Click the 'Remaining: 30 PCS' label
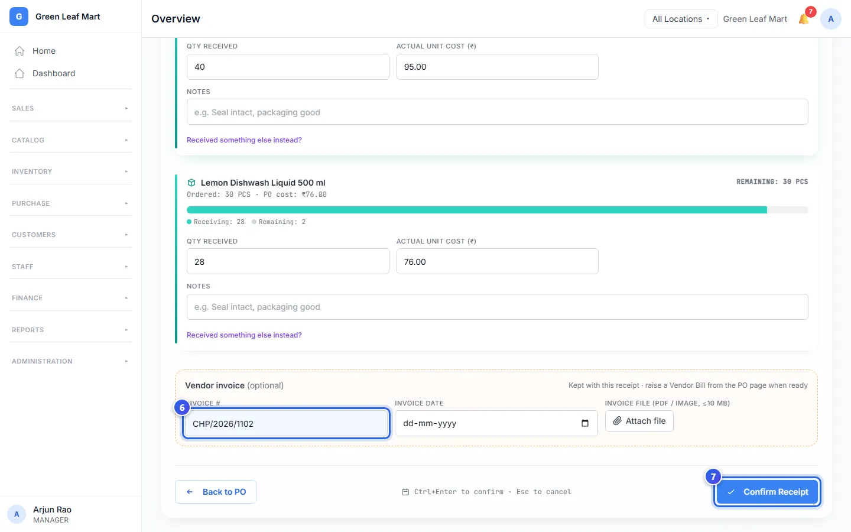This screenshot has width=851, height=532. (772, 182)
